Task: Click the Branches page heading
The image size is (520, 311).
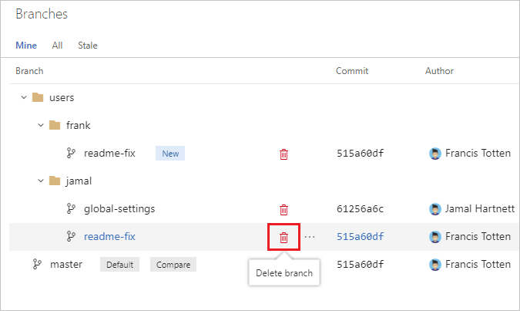Action: click(x=42, y=14)
